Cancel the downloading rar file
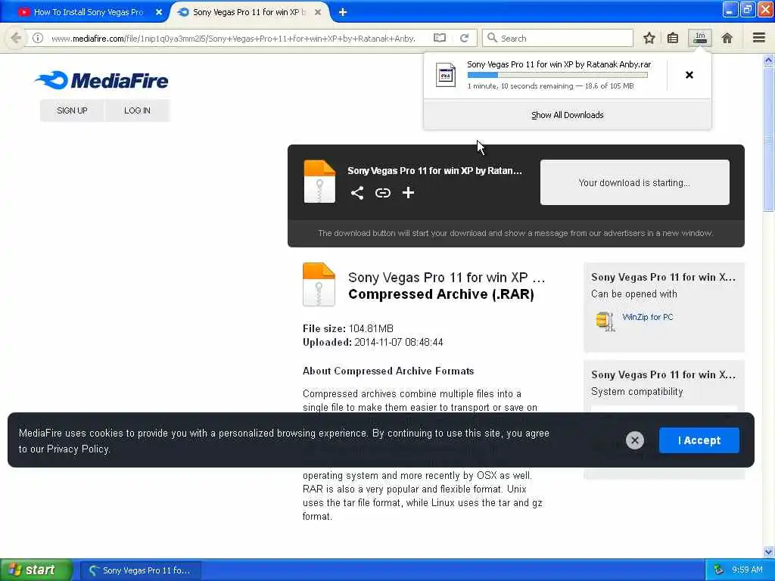The image size is (775, 581). point(689,75)
